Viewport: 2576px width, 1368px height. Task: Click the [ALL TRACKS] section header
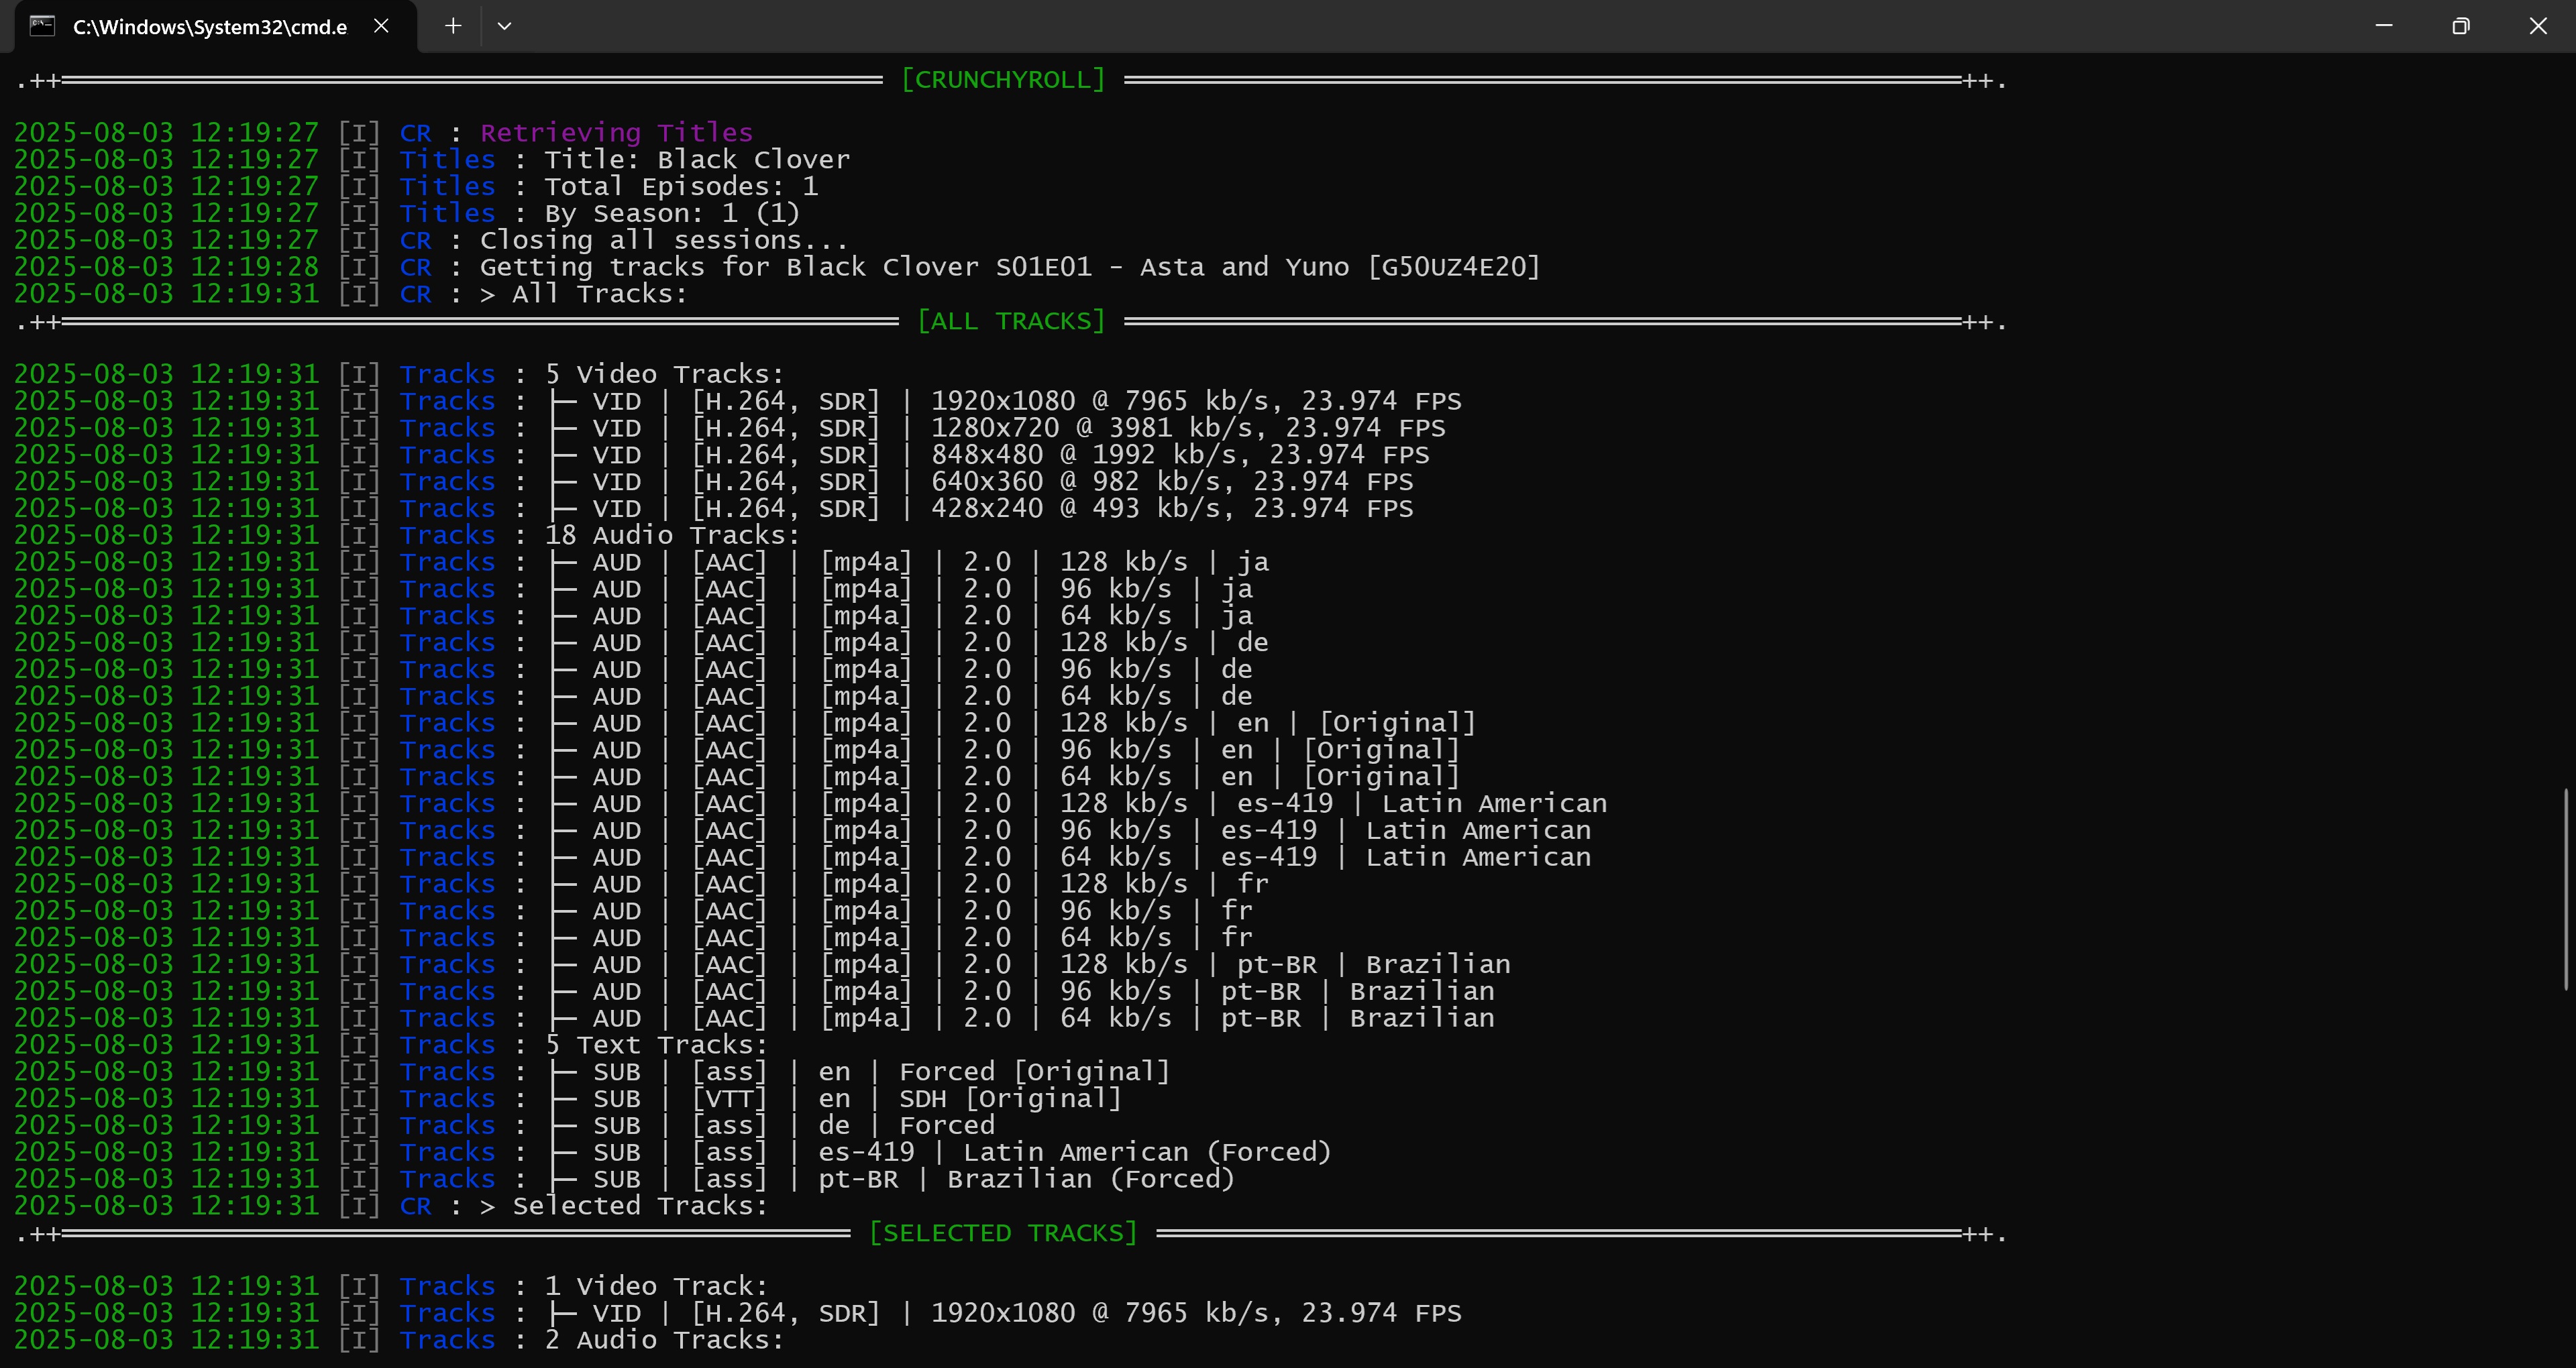[1011, 321]
